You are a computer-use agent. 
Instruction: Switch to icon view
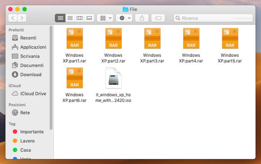pos(60,18)
